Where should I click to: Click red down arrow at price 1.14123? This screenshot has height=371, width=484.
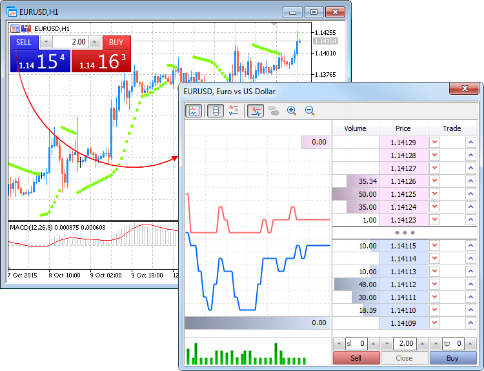pyautogui.click(x=434, y=220)
